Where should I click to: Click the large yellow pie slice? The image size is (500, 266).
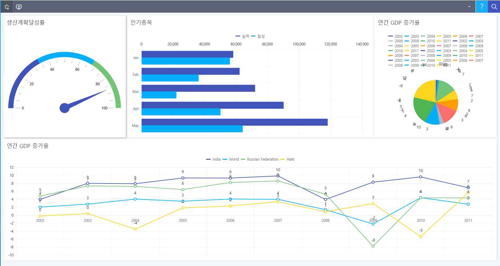tap(426, 91)
